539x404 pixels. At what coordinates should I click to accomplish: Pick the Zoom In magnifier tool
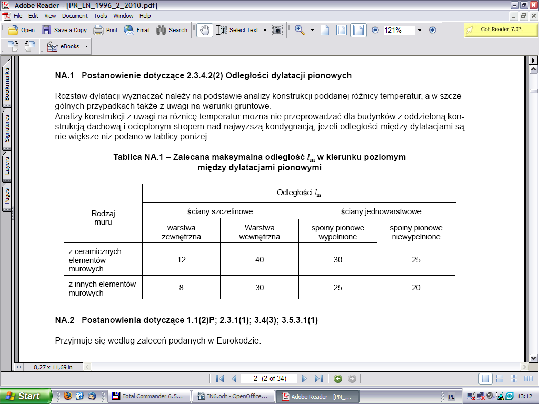pos(300,30)
